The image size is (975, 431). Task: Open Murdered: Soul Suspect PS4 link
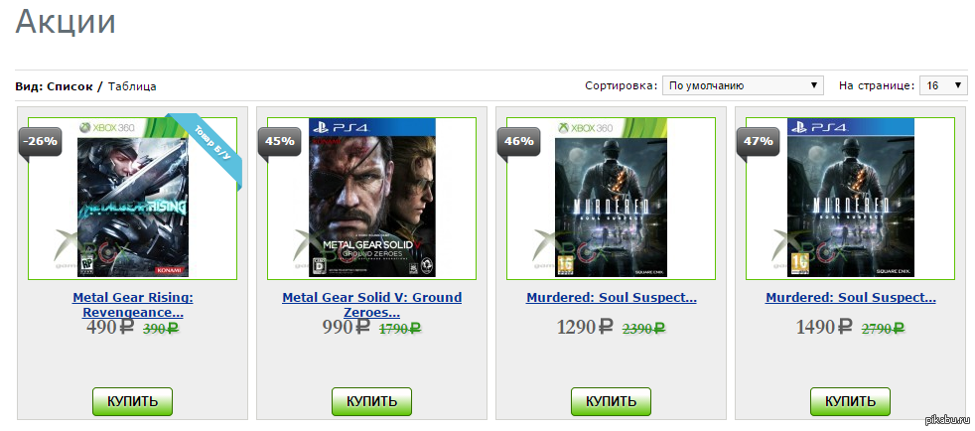(x=851, y=298)
